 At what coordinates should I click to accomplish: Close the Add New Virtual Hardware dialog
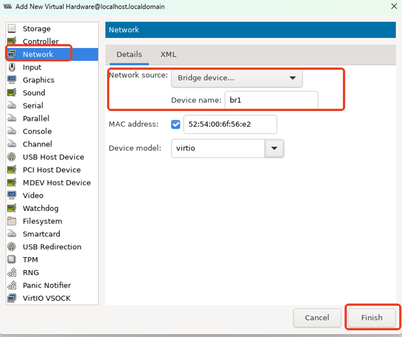[x=394, y=6]
